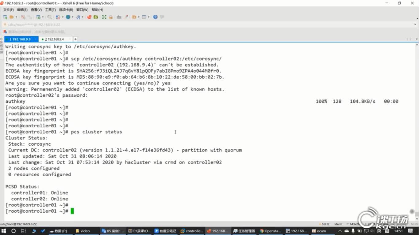Click the globe web browser icon
419x235 pixels.
[x=69, y=17]
